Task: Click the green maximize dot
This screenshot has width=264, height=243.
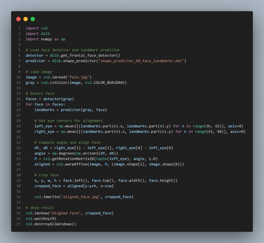Action: click(x=33, y=19)
